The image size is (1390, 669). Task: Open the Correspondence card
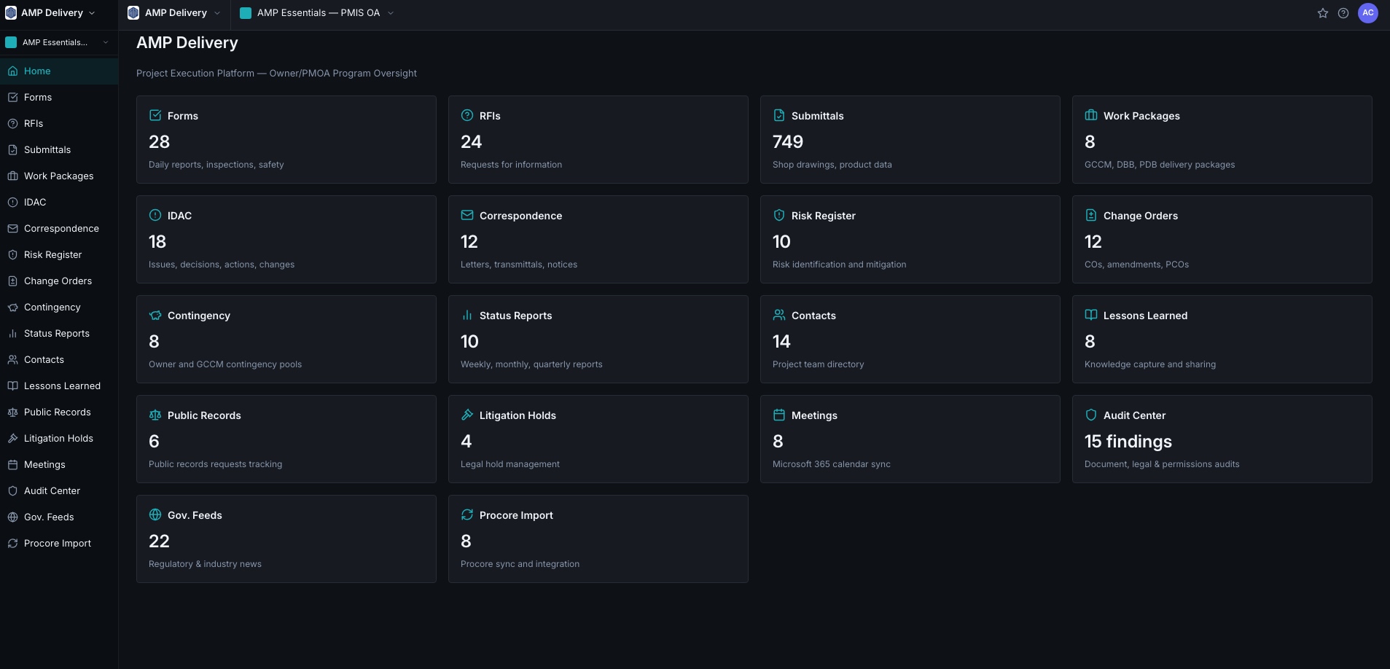pos(598,239)
